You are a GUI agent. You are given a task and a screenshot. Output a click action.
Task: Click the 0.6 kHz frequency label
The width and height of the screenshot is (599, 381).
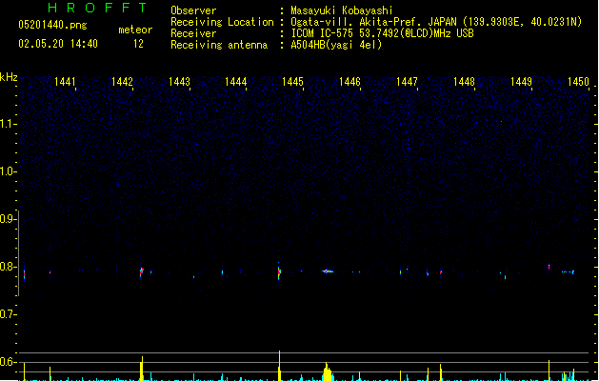click(8, 362)
